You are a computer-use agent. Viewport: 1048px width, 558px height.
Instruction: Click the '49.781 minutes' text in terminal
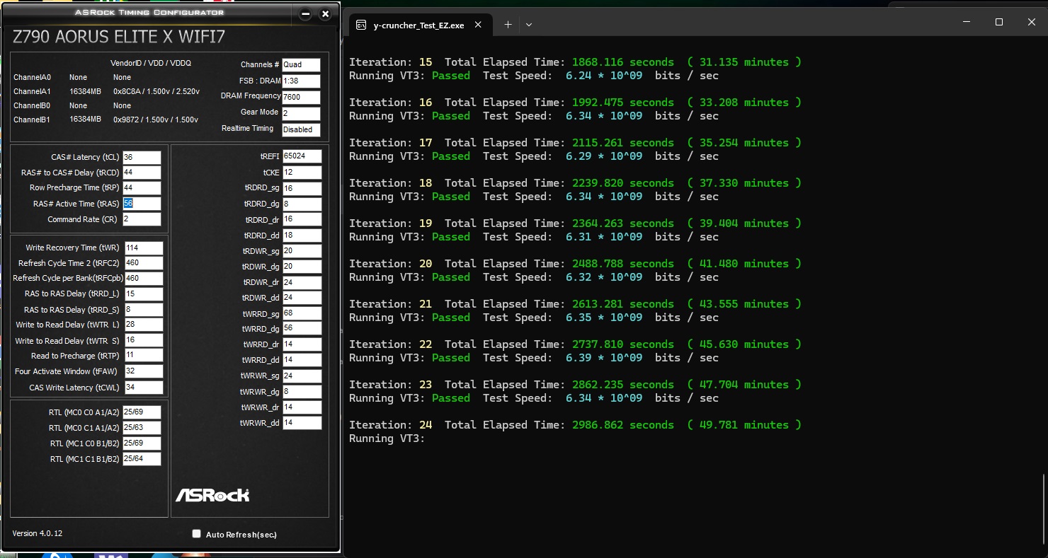(x=744, y=425)
